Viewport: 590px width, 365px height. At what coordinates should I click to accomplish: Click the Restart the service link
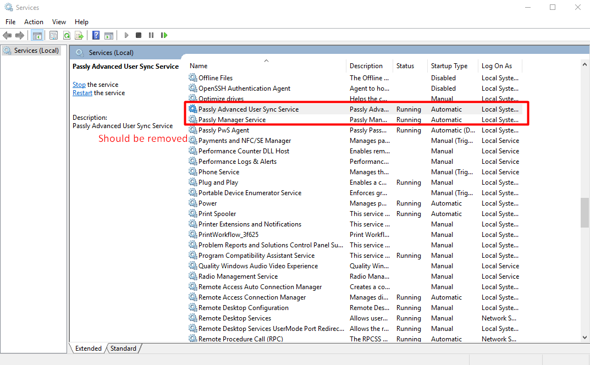pyautogui.click(x=82, y=92)
